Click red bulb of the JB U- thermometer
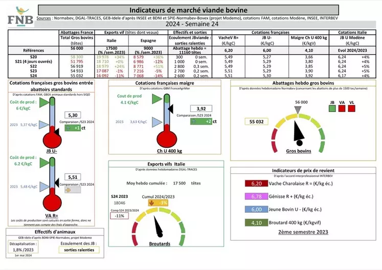 52,140
